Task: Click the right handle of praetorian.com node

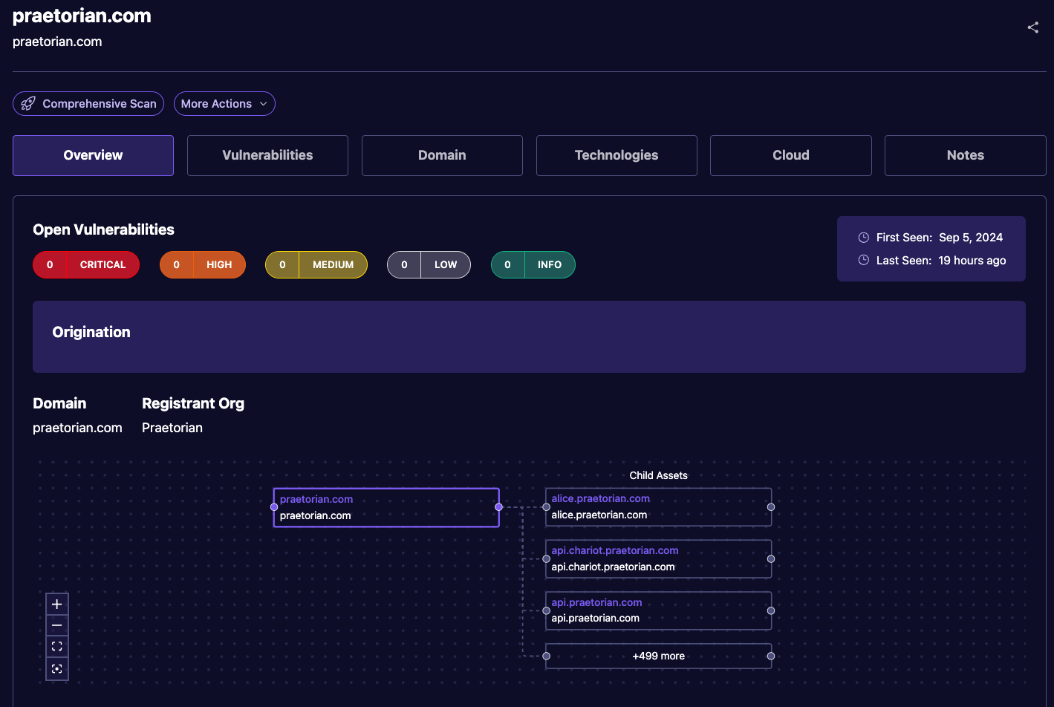Action: pos(499,507)
